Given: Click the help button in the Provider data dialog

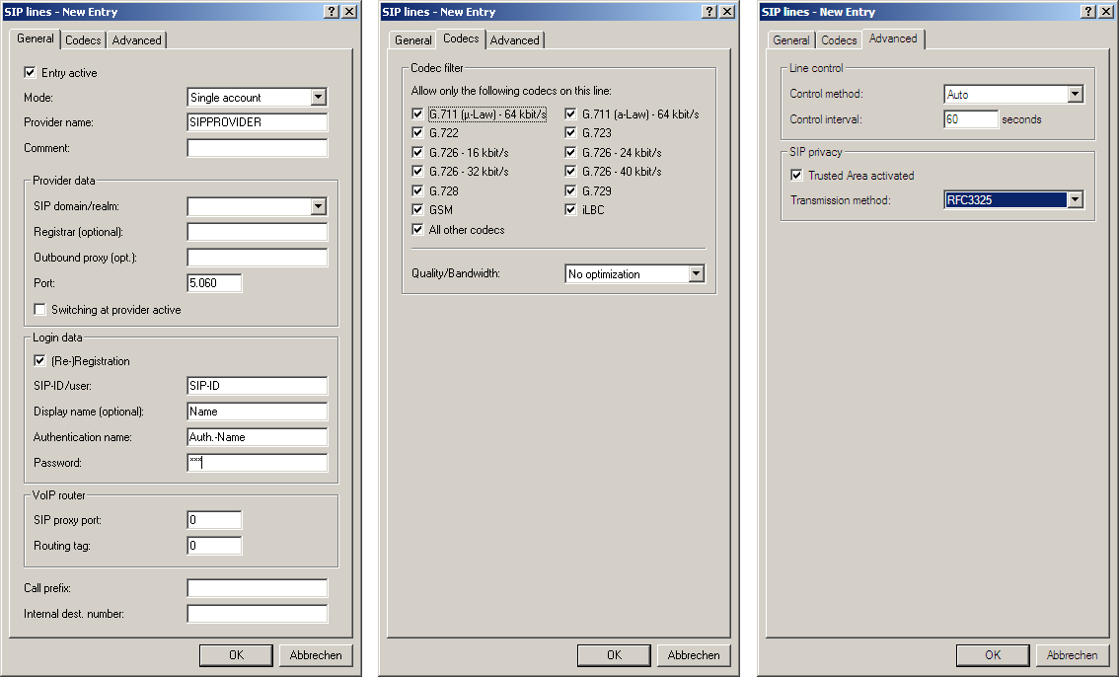Looking at the screenshot, I should (x=332, y=11).
